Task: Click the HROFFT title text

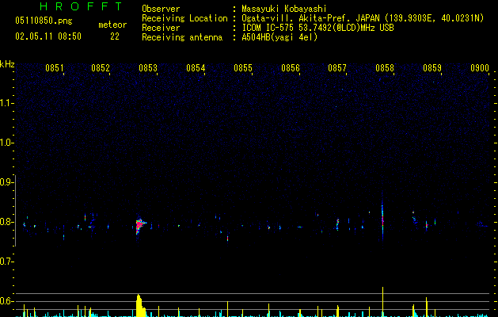Action: (82, 6)
